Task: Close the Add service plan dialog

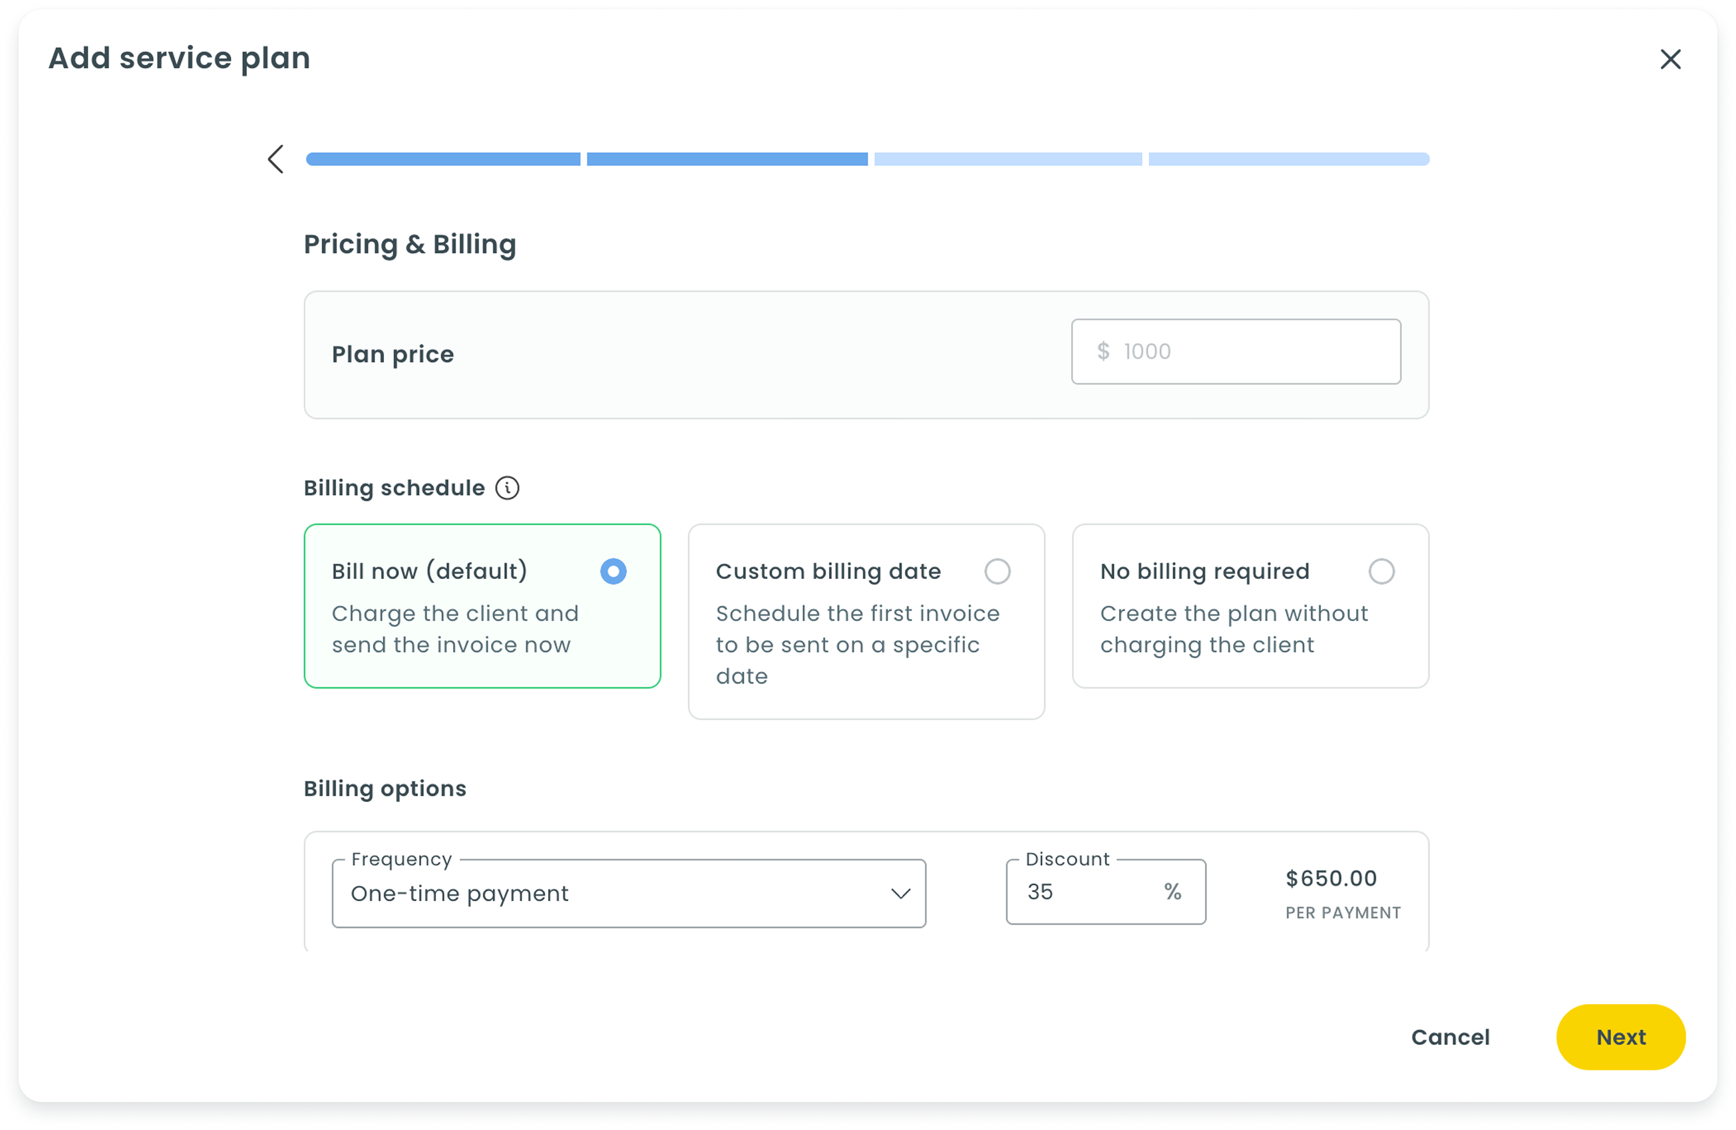Action: (x=1671, y=59)
